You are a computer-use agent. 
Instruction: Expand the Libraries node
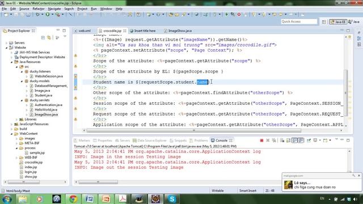[x=16, y=120]
